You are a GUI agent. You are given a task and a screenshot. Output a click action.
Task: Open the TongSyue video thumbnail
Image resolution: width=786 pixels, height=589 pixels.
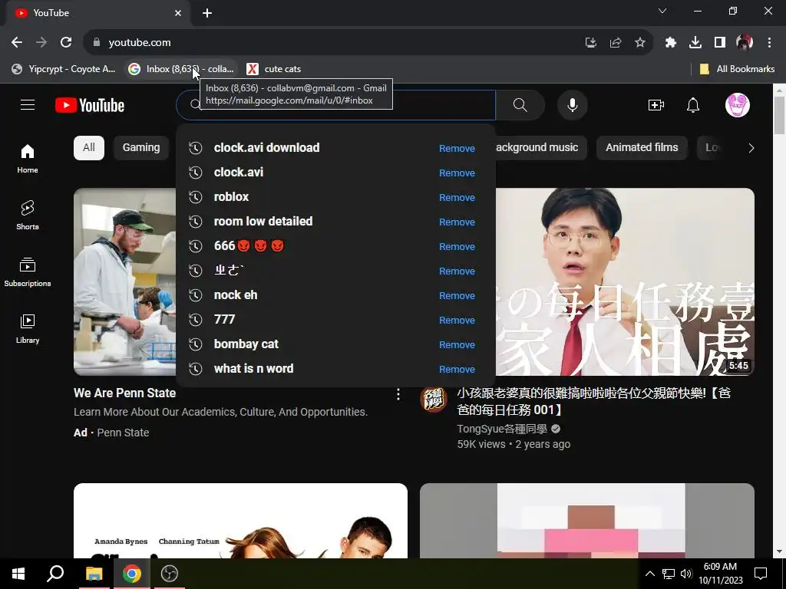(x=625, y=282)
